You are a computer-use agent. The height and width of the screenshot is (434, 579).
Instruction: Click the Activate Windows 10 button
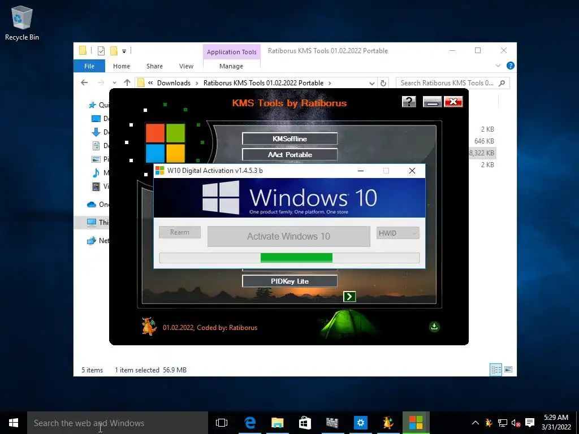click(289, 236)
